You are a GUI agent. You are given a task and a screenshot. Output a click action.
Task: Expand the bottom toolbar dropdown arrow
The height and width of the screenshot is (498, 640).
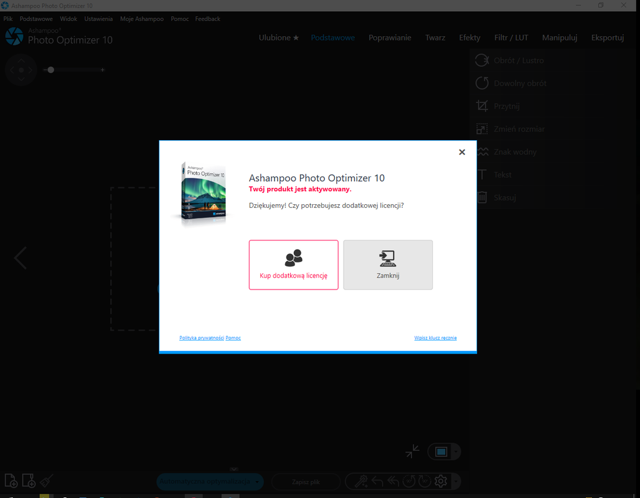pos(456,482)
